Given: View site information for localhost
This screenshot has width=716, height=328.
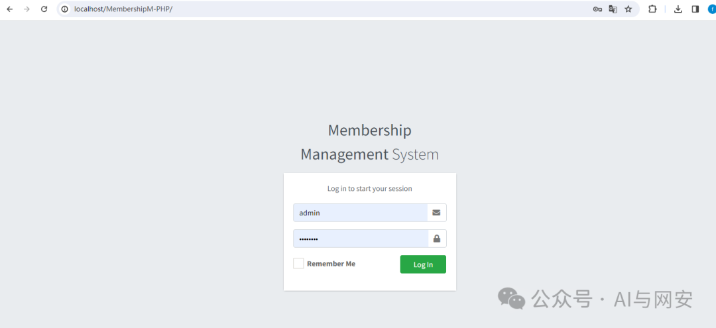Looking at the screenshot, I should click(65, 9).
